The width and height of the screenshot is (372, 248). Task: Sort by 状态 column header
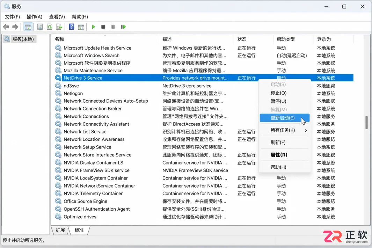(253, 39)
